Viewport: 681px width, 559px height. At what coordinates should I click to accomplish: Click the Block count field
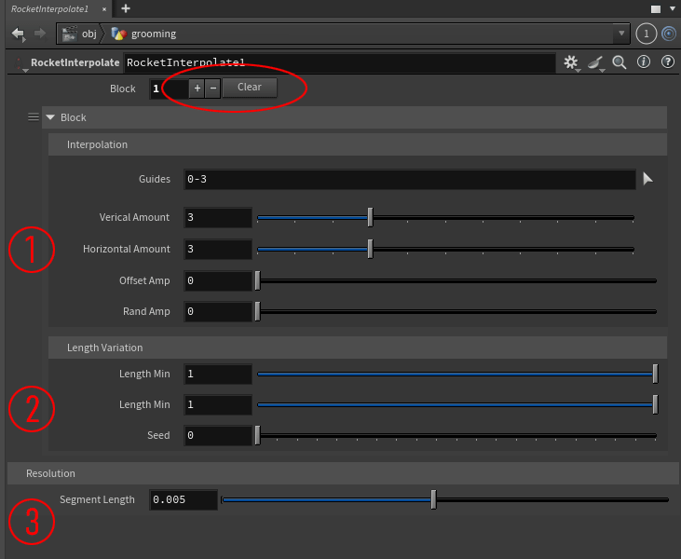[x=170, y=89]
